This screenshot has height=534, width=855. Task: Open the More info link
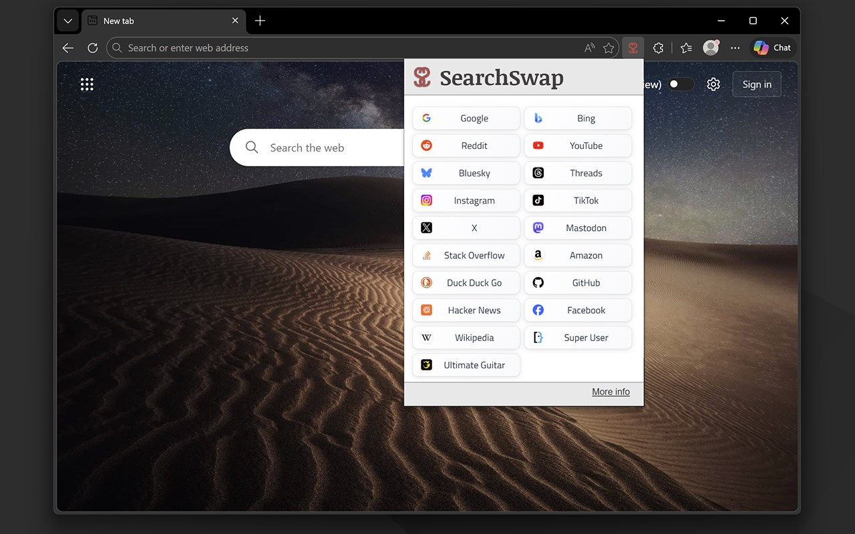(x=611, y=392)
